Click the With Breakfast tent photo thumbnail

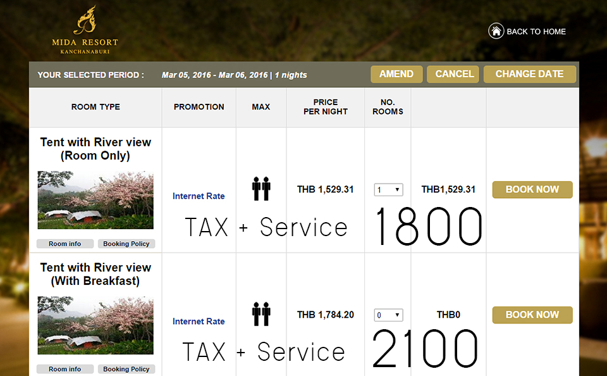(x=95, y=325)
